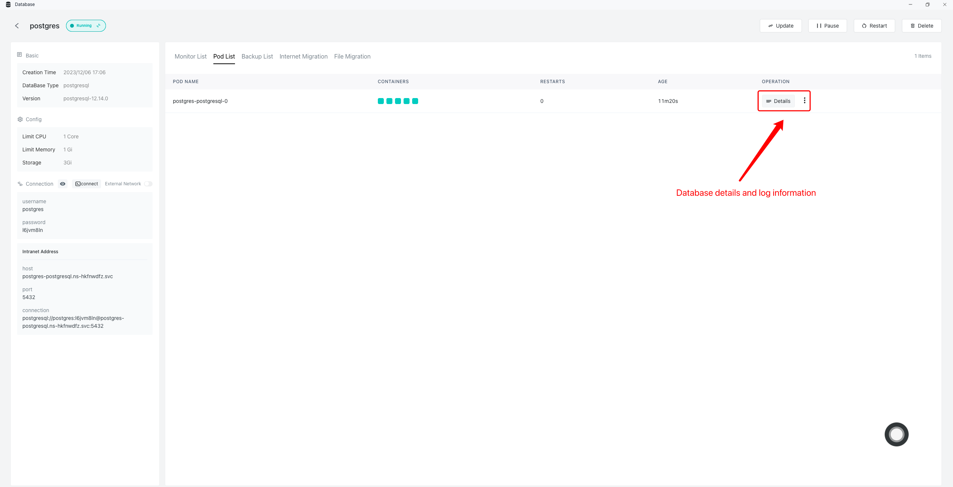Toggle password visibility eye icon

pyautogui.click(x=63, y=184)
